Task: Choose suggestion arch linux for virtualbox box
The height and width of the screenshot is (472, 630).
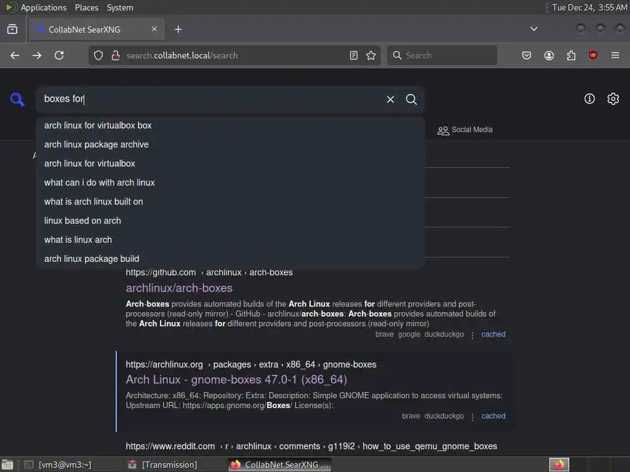Action: pos(230,125)
